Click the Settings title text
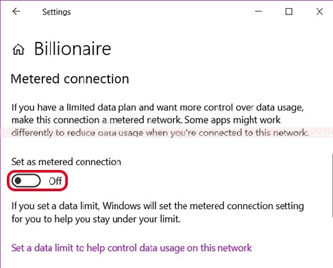Image resolution: width=333 pixels, height=268 pixels. click(57, 12)
